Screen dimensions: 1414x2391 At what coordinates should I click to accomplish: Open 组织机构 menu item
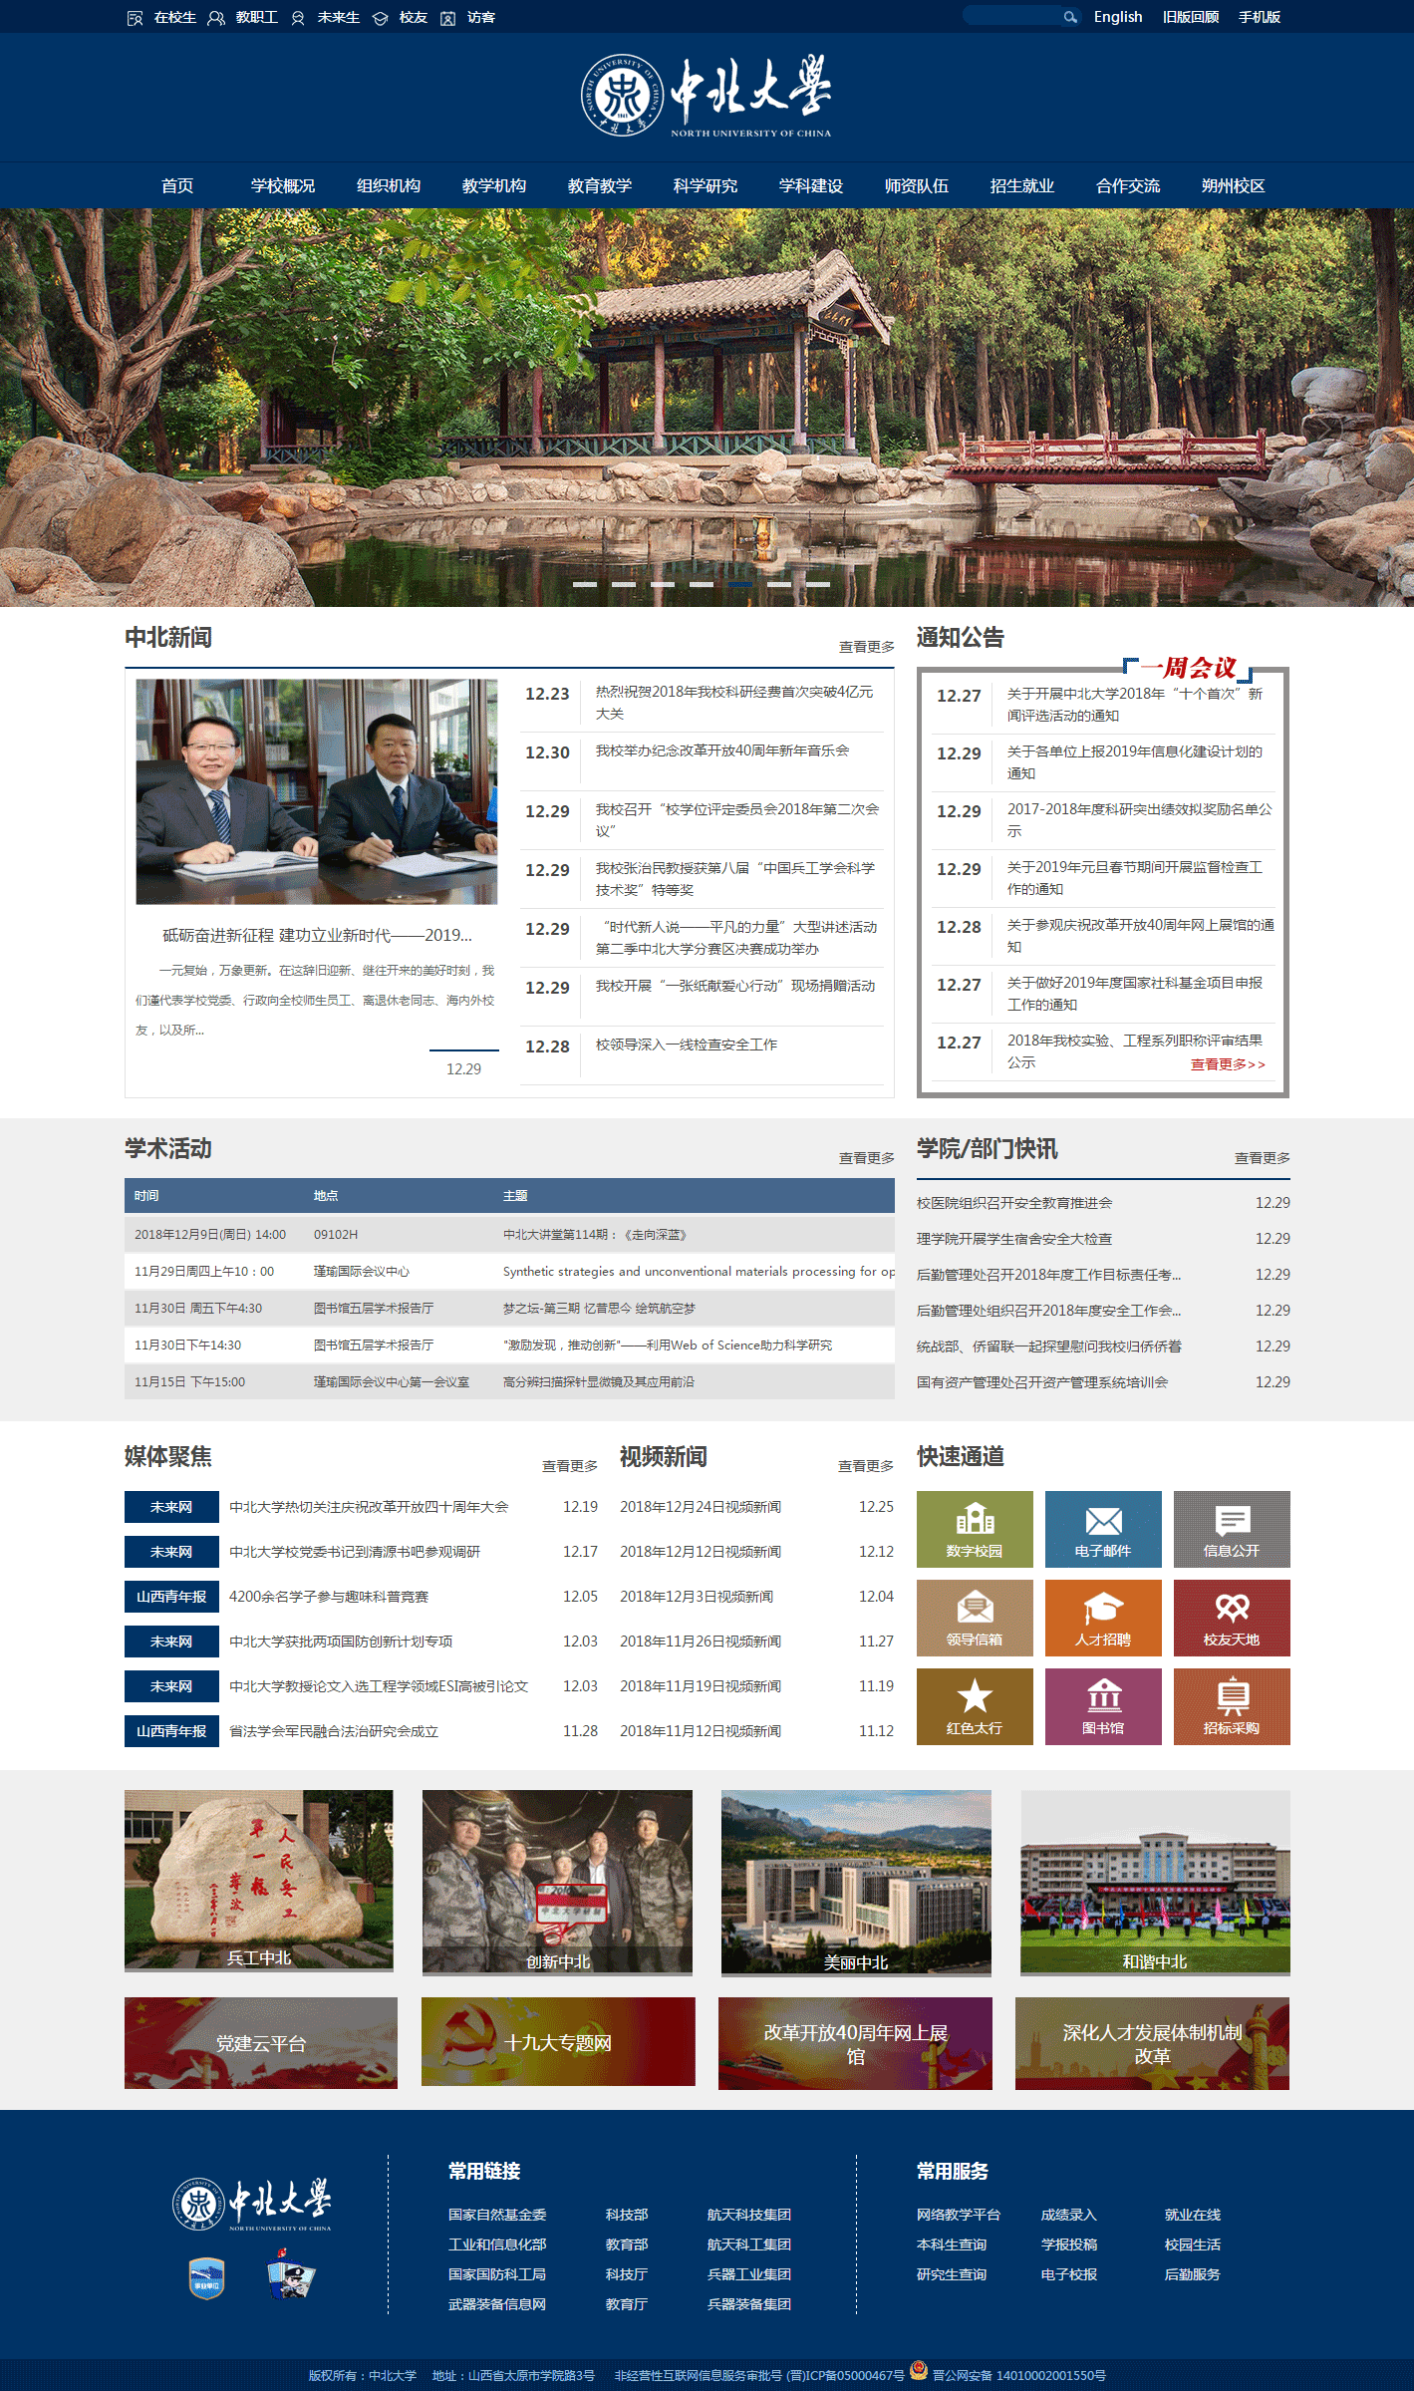389,186
